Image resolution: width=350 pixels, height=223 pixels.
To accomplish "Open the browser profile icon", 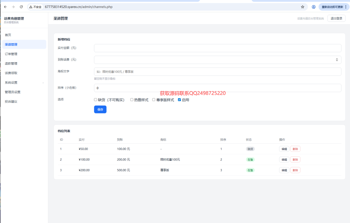I will point(314,7).
